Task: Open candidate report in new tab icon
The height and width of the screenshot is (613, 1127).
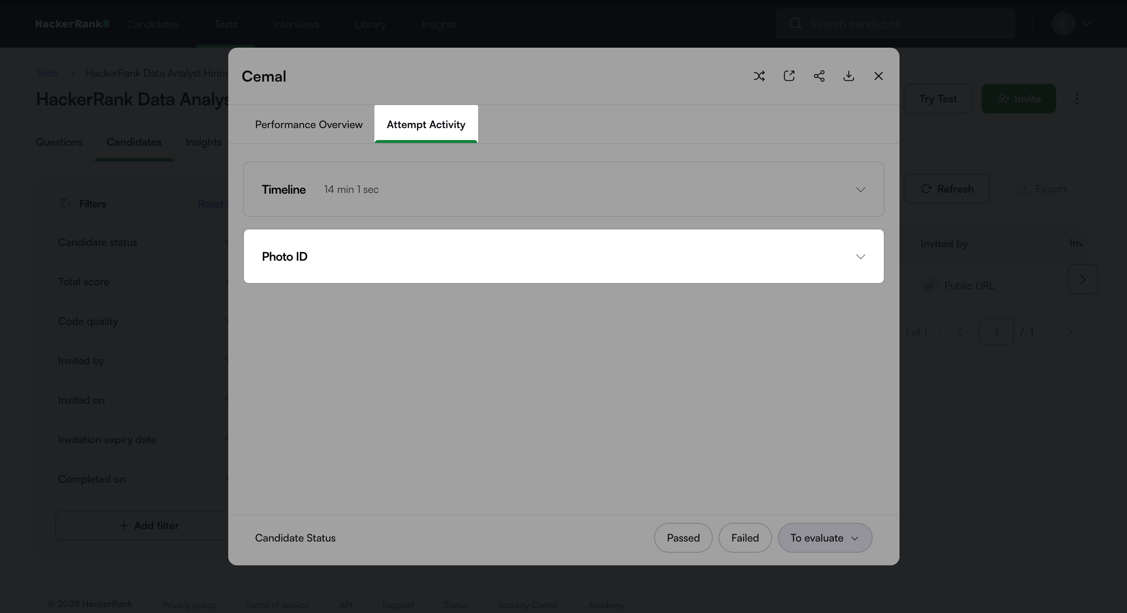Action: [789, 76]
